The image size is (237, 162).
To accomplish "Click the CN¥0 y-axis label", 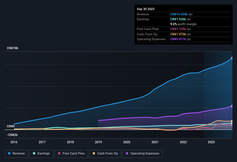I will [x=11, y=126].
